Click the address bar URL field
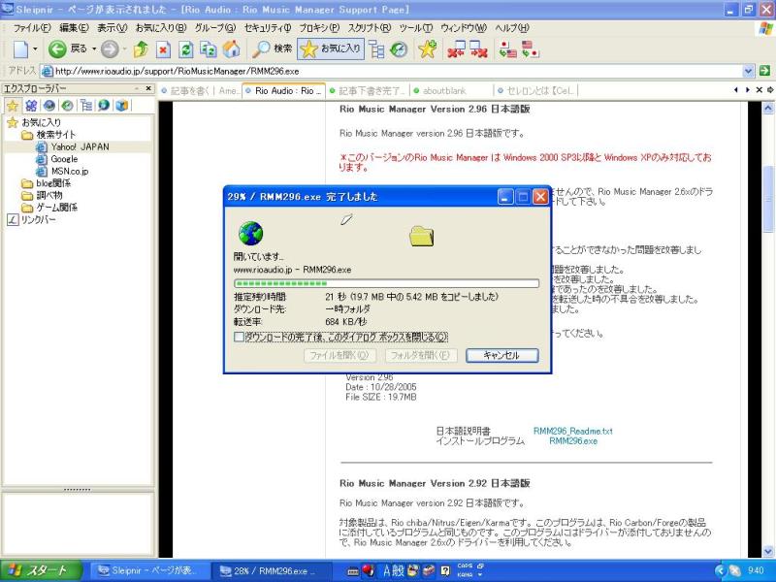 394,71
